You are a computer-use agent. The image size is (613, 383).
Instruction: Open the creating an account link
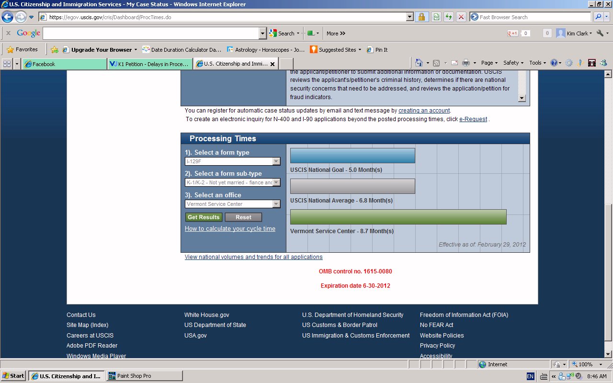point(424,111)
